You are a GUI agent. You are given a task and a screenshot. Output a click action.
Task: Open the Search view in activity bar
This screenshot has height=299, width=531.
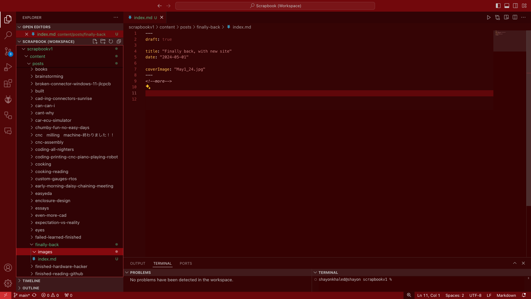tap(8, 35)
